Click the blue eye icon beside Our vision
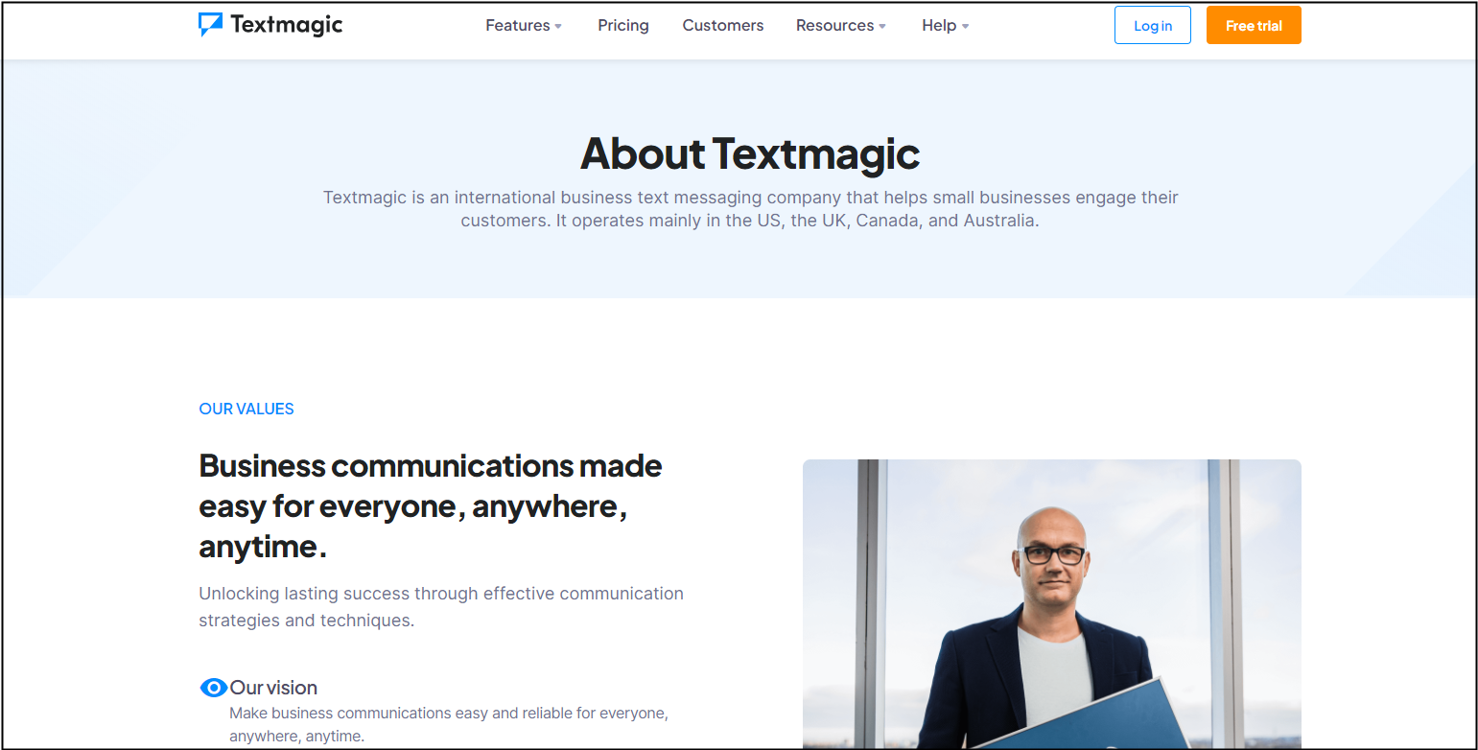1478x750 pixels. pyautogui.click(x=213, y=688)
